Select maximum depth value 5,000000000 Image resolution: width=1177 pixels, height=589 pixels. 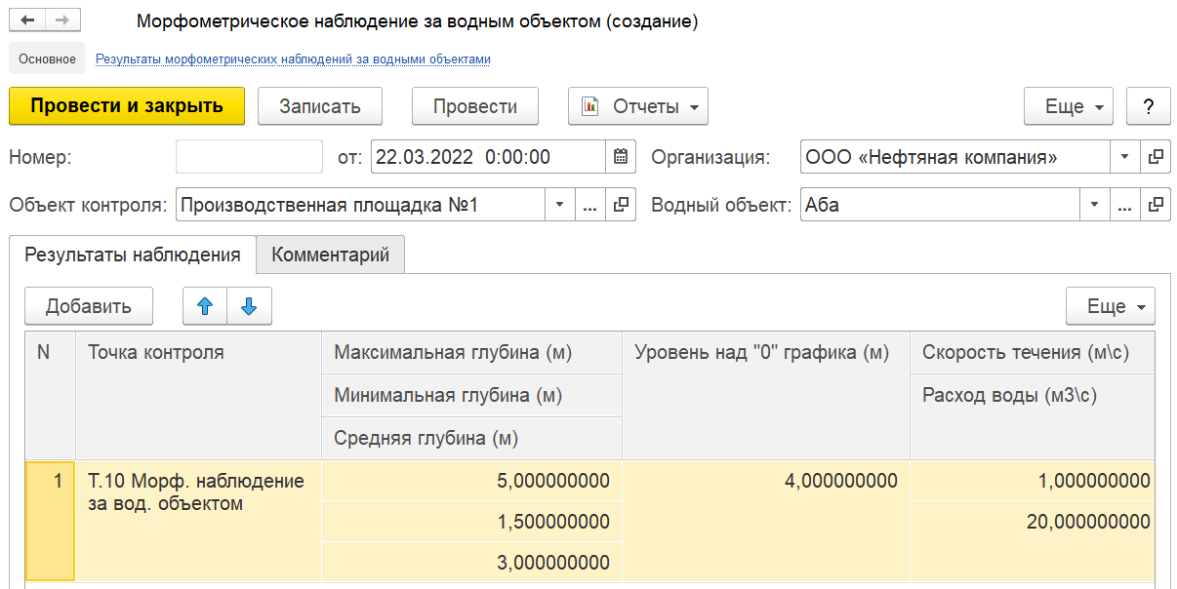[471, 481]
